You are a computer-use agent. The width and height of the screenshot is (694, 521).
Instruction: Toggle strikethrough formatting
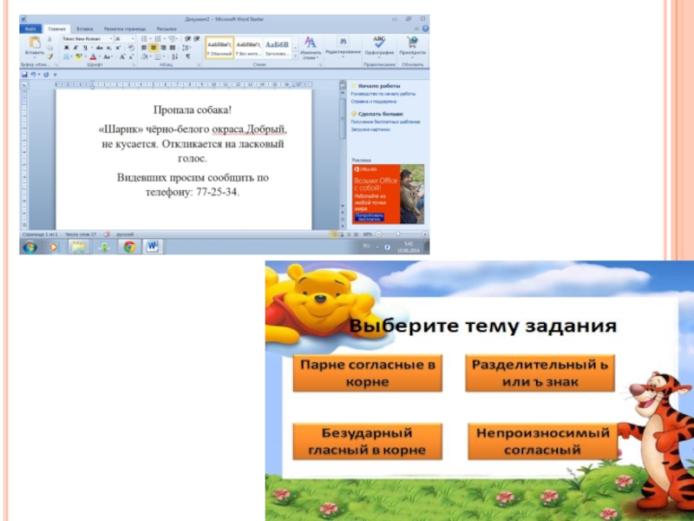click(99, 48)
